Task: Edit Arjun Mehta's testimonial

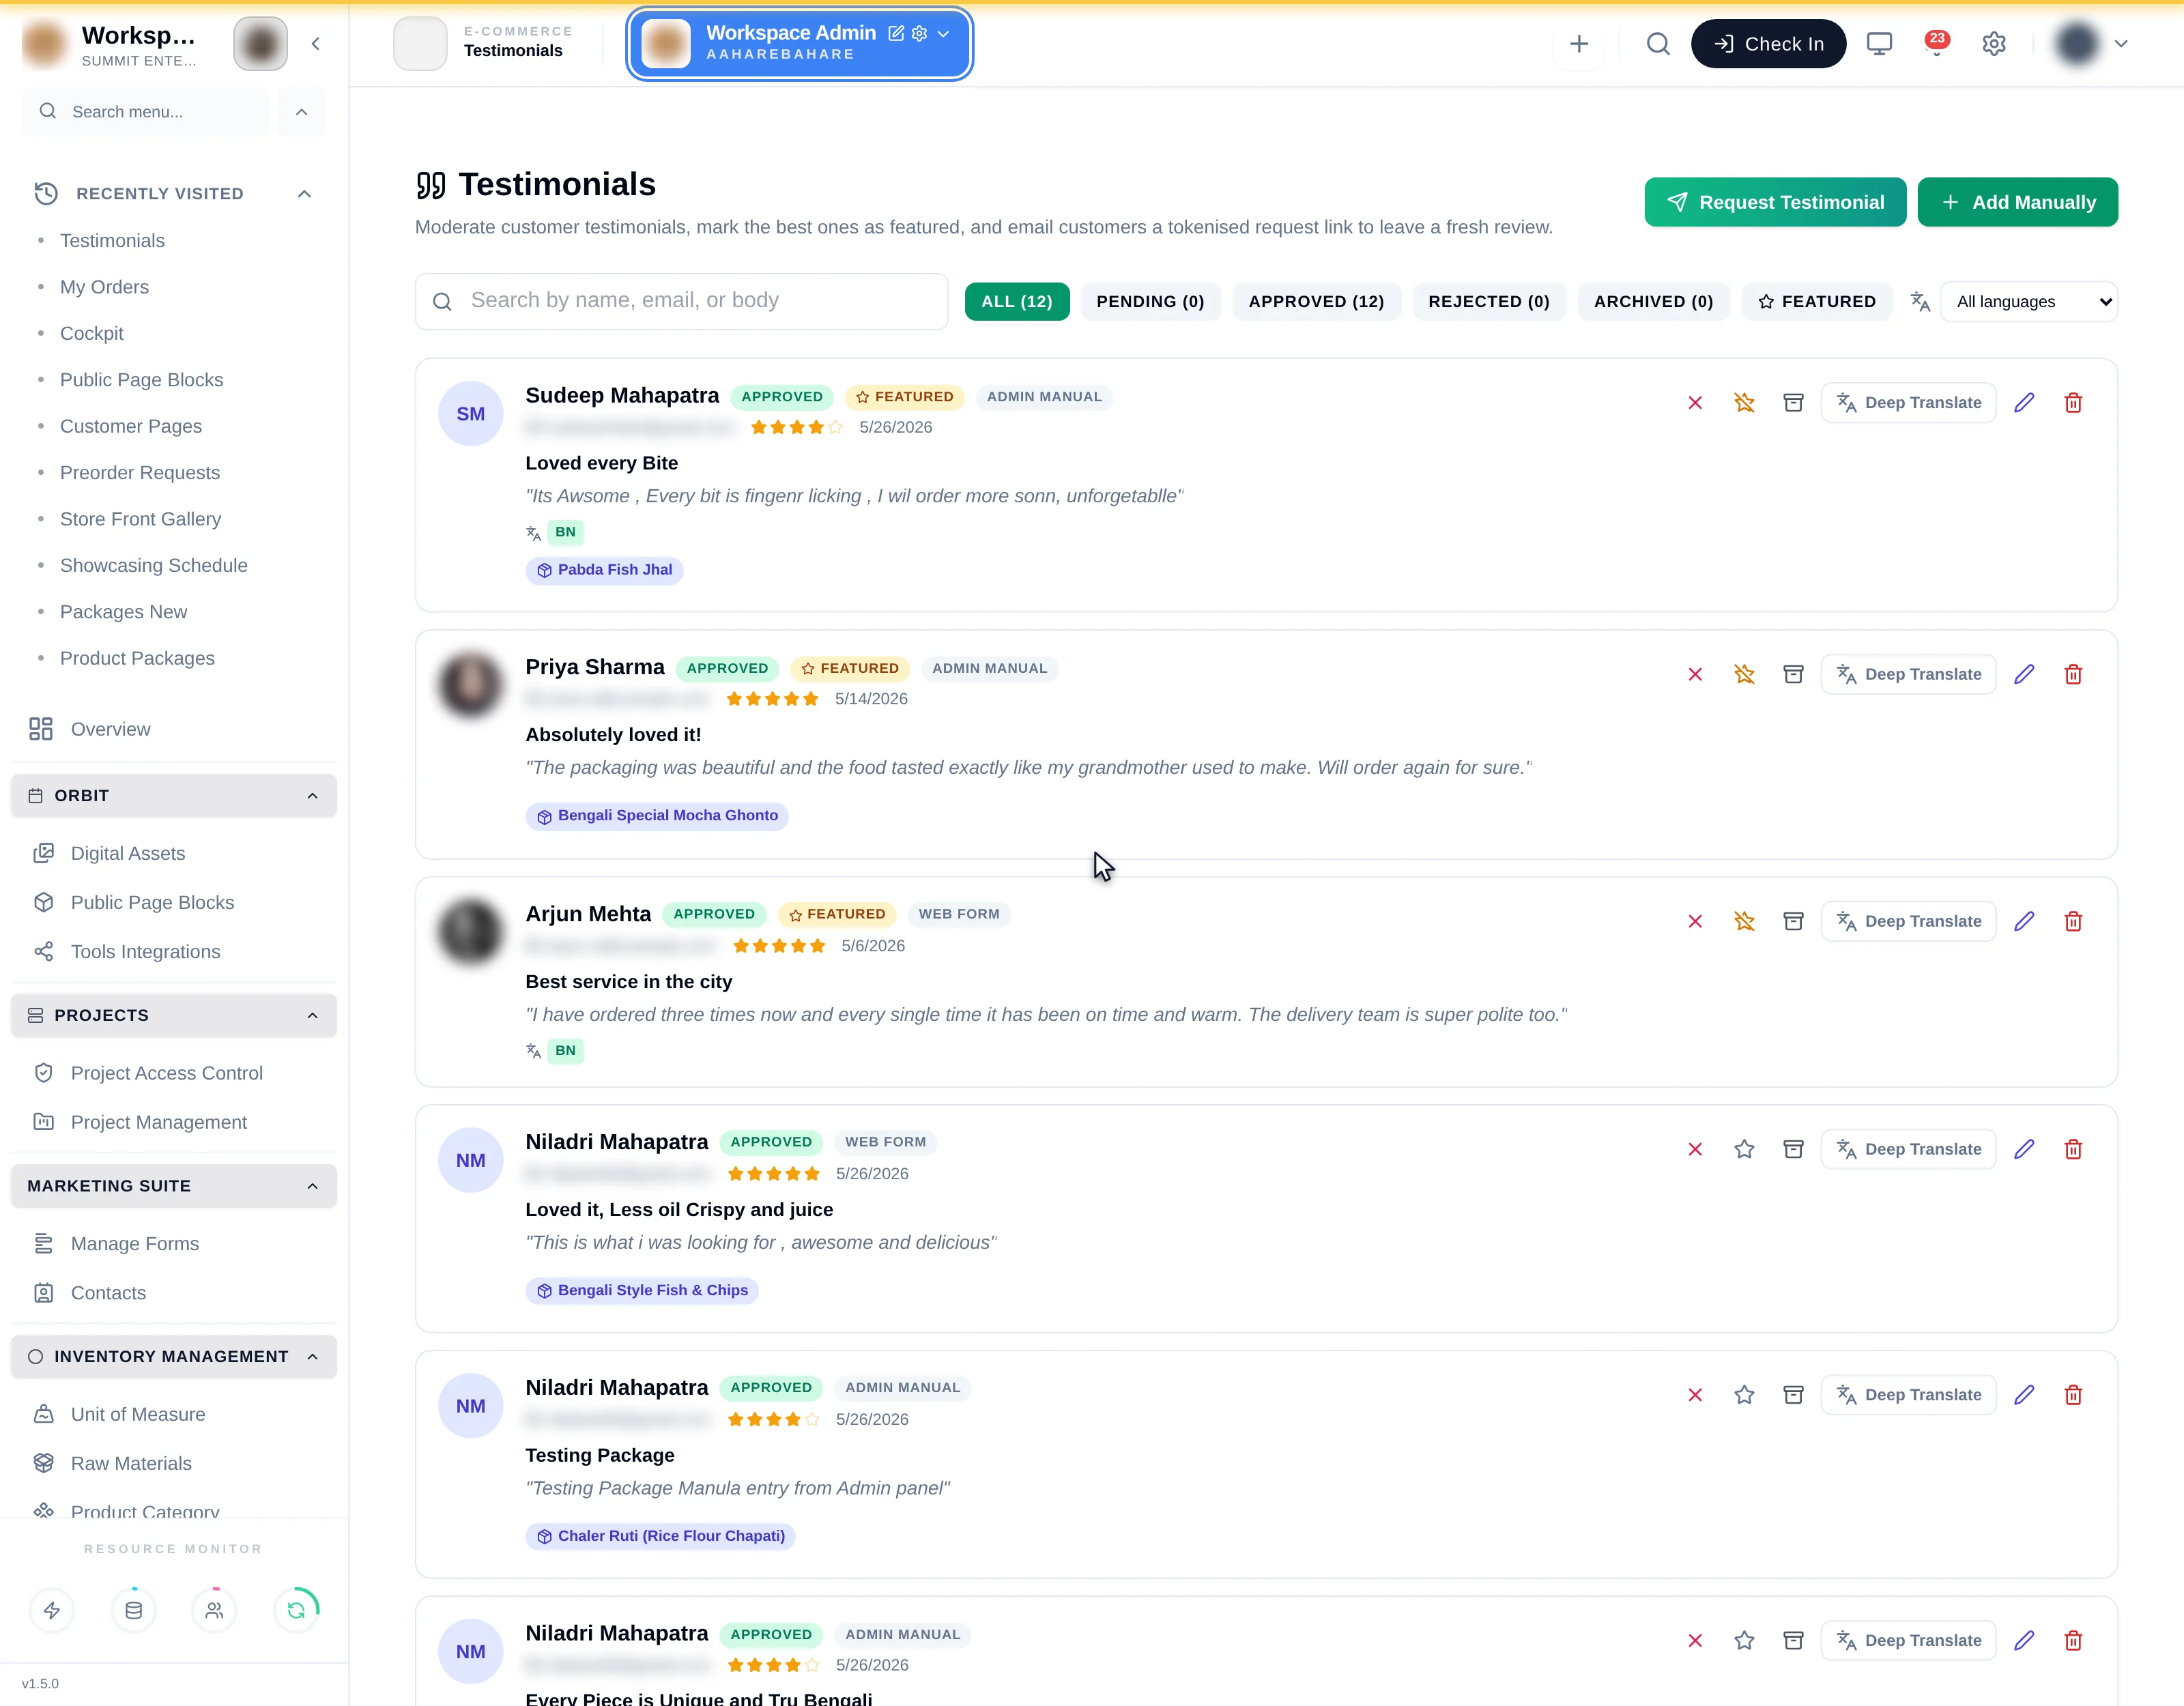Action: pyautogui.click(x=2024, y=921)
